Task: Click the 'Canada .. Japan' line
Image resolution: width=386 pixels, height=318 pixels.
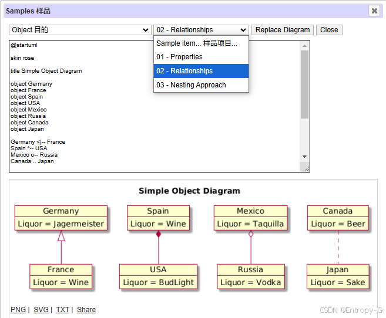Action: tap(32, 161)
